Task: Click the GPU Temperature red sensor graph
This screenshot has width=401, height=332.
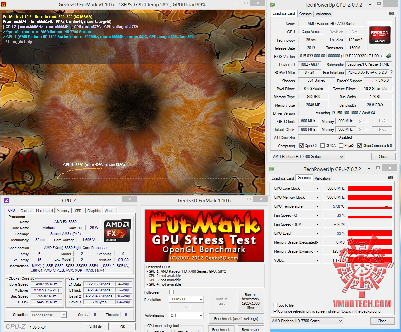Action: 370,206
